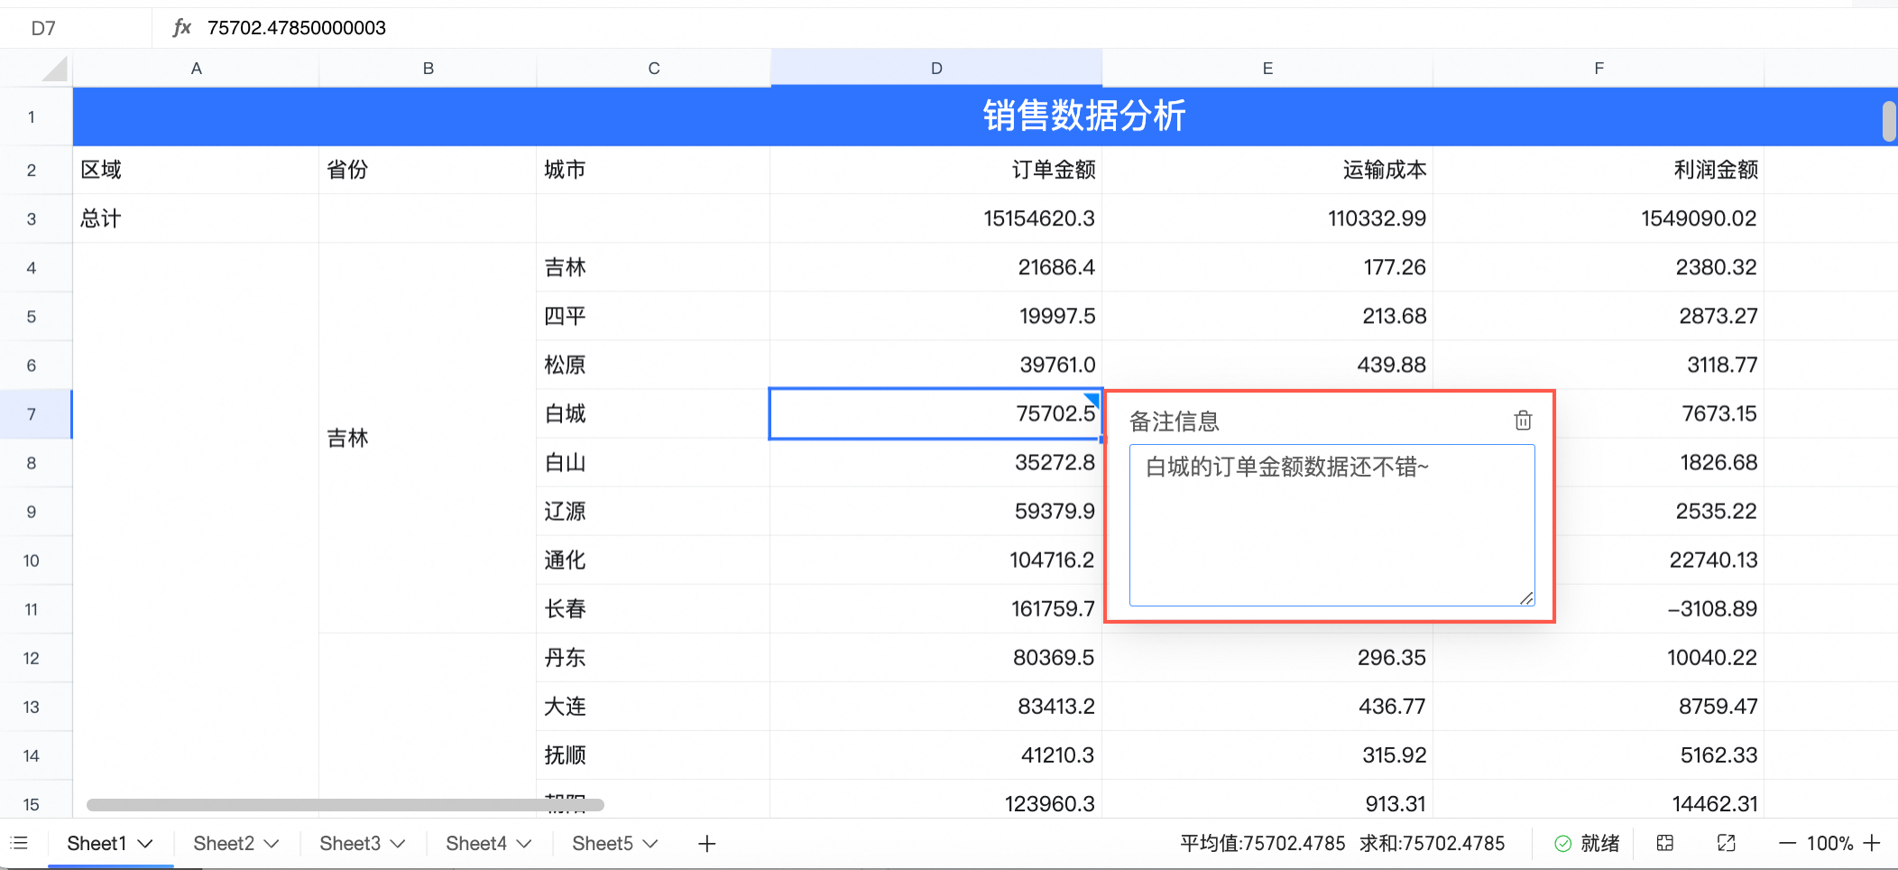Image resolution: width=1898 pixels, height=870 pixels.
Task: Click the negative profit -3108.89
Action: (x=1659, y=608)
